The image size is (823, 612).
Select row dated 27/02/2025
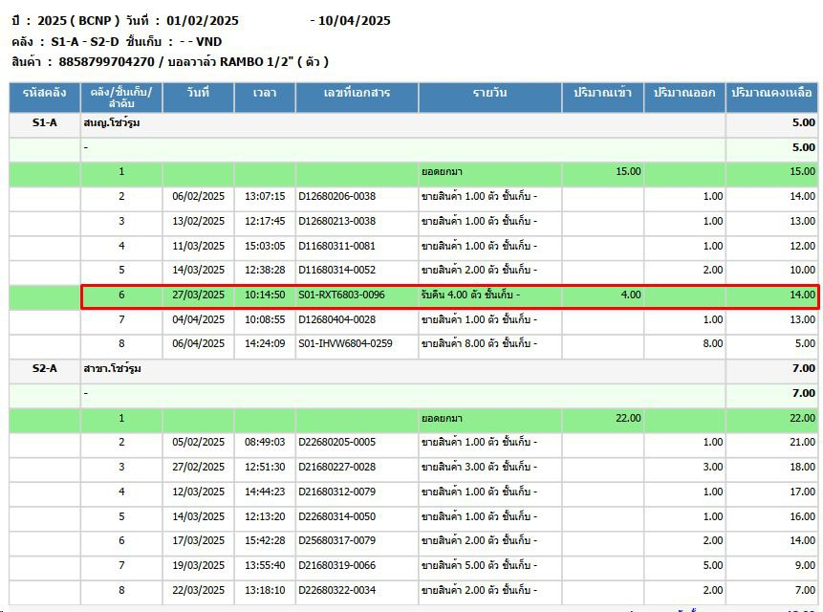[x=413, y=468]
